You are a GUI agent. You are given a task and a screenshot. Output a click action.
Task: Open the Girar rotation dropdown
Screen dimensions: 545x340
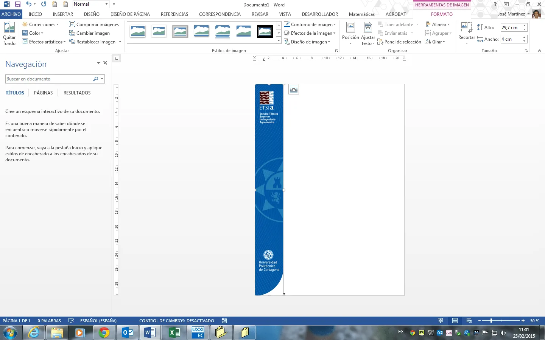(x=435, y=42)
